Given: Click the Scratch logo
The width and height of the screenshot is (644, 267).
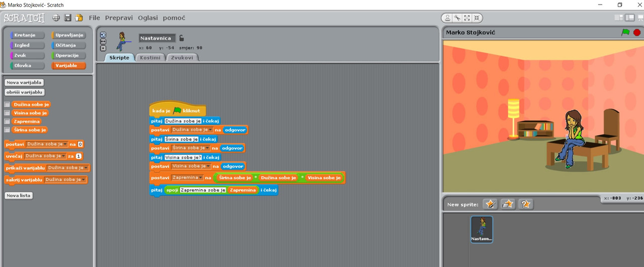Looking at the screenshot, I should 24,18.
